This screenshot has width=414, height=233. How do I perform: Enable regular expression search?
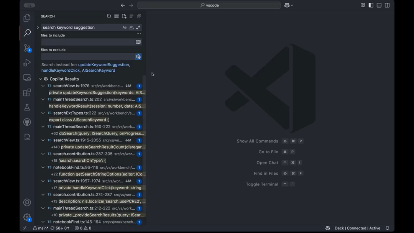(x=138, y=27)
